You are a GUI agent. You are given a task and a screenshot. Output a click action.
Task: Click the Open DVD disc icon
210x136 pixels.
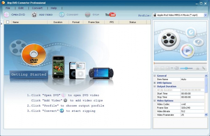tap(6, 15)
